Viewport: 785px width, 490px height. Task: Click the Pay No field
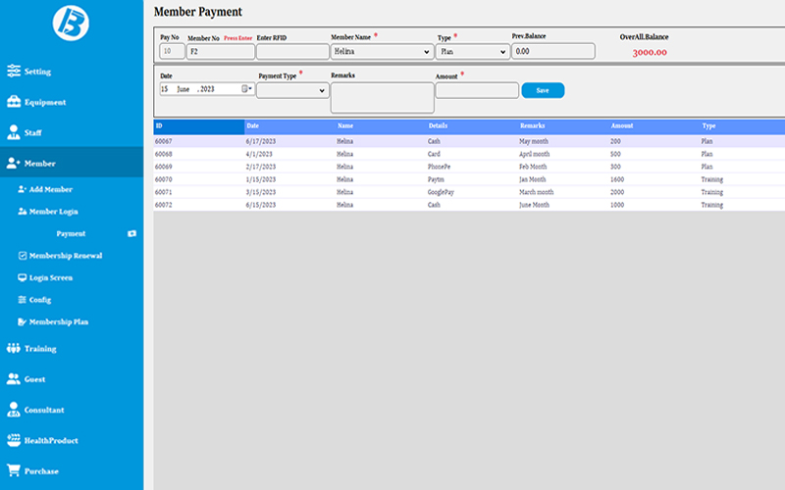pyautogui.click(x=173, y=51)
